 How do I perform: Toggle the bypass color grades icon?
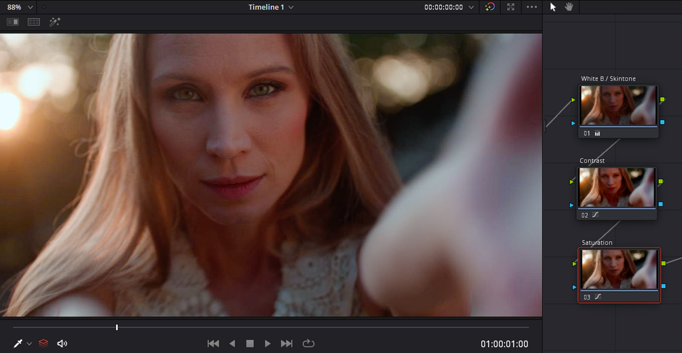(x=490, y=7)
